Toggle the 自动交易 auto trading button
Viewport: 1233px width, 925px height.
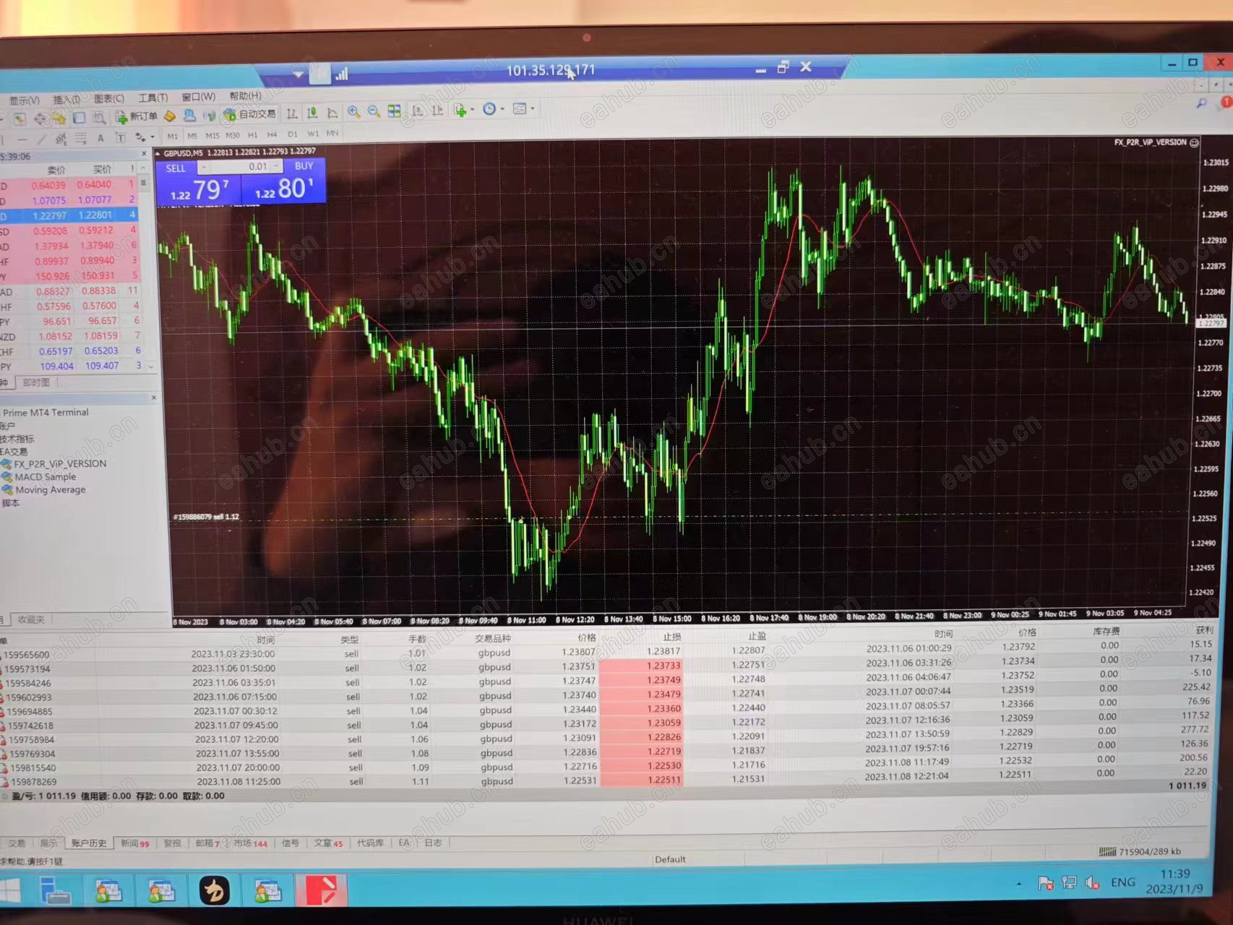pos(249,114)
